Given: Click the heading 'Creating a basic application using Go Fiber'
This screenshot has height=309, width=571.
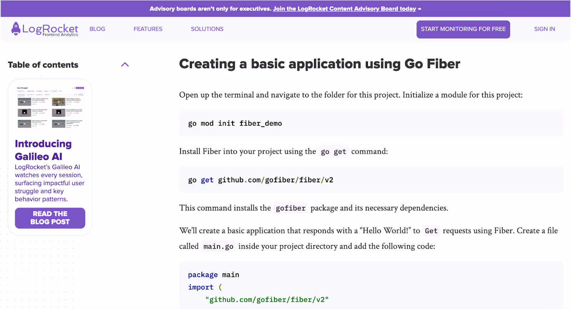Looking at the screenshot, I should click(x=319, y=64).
